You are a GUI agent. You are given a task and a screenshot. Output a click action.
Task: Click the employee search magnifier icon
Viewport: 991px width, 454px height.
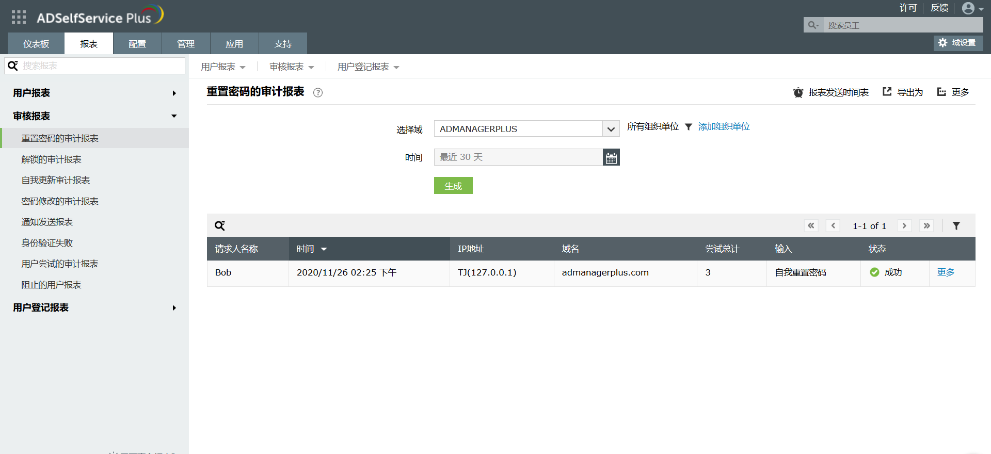click(x=813, y=25)
